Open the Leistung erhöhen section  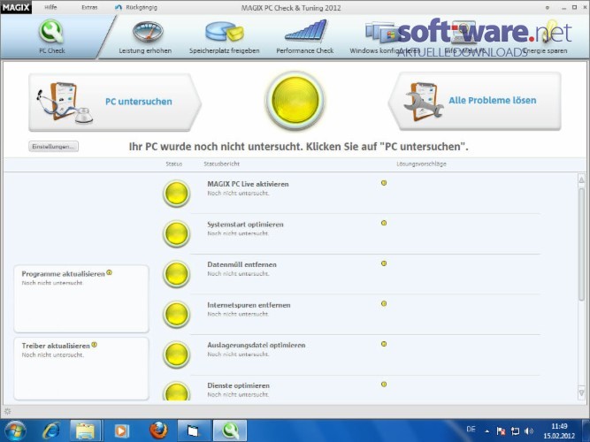(x=145, y=38)
